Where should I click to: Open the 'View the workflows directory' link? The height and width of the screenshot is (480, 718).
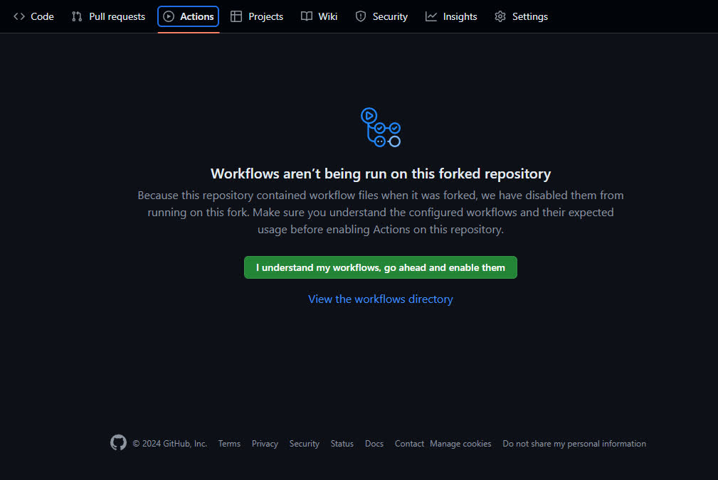pyautogui.click(x=381, y=299)
